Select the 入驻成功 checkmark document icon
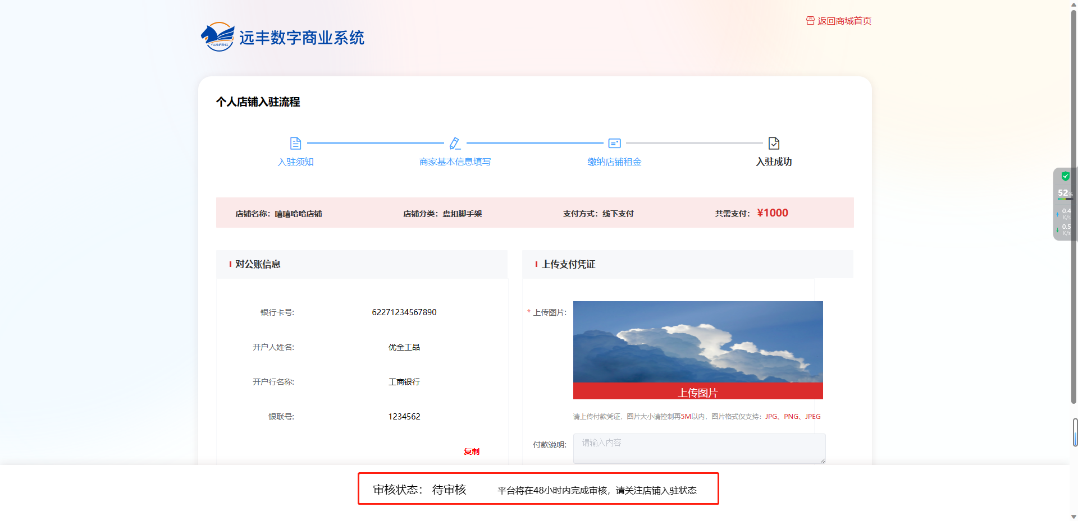This screenshot has height=521, width=1078. [774, 143]
